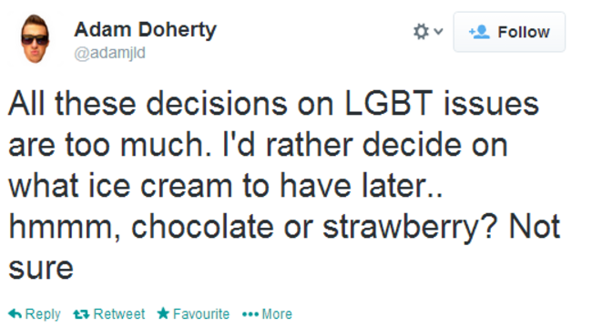The width and height of the screenshot is (592, 328).
Task: Open Adam Doherty's profile avatar
Action: pos(36,39)
